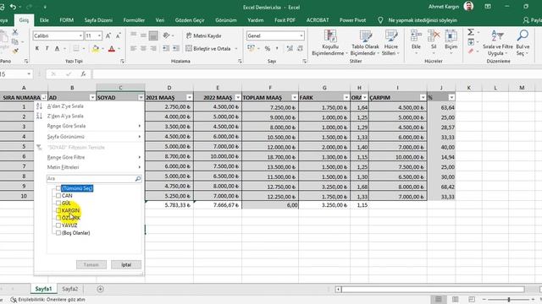The image size is (542, 304).
Task: Open the SOYAD column filter dropdown
Action: 141,98
